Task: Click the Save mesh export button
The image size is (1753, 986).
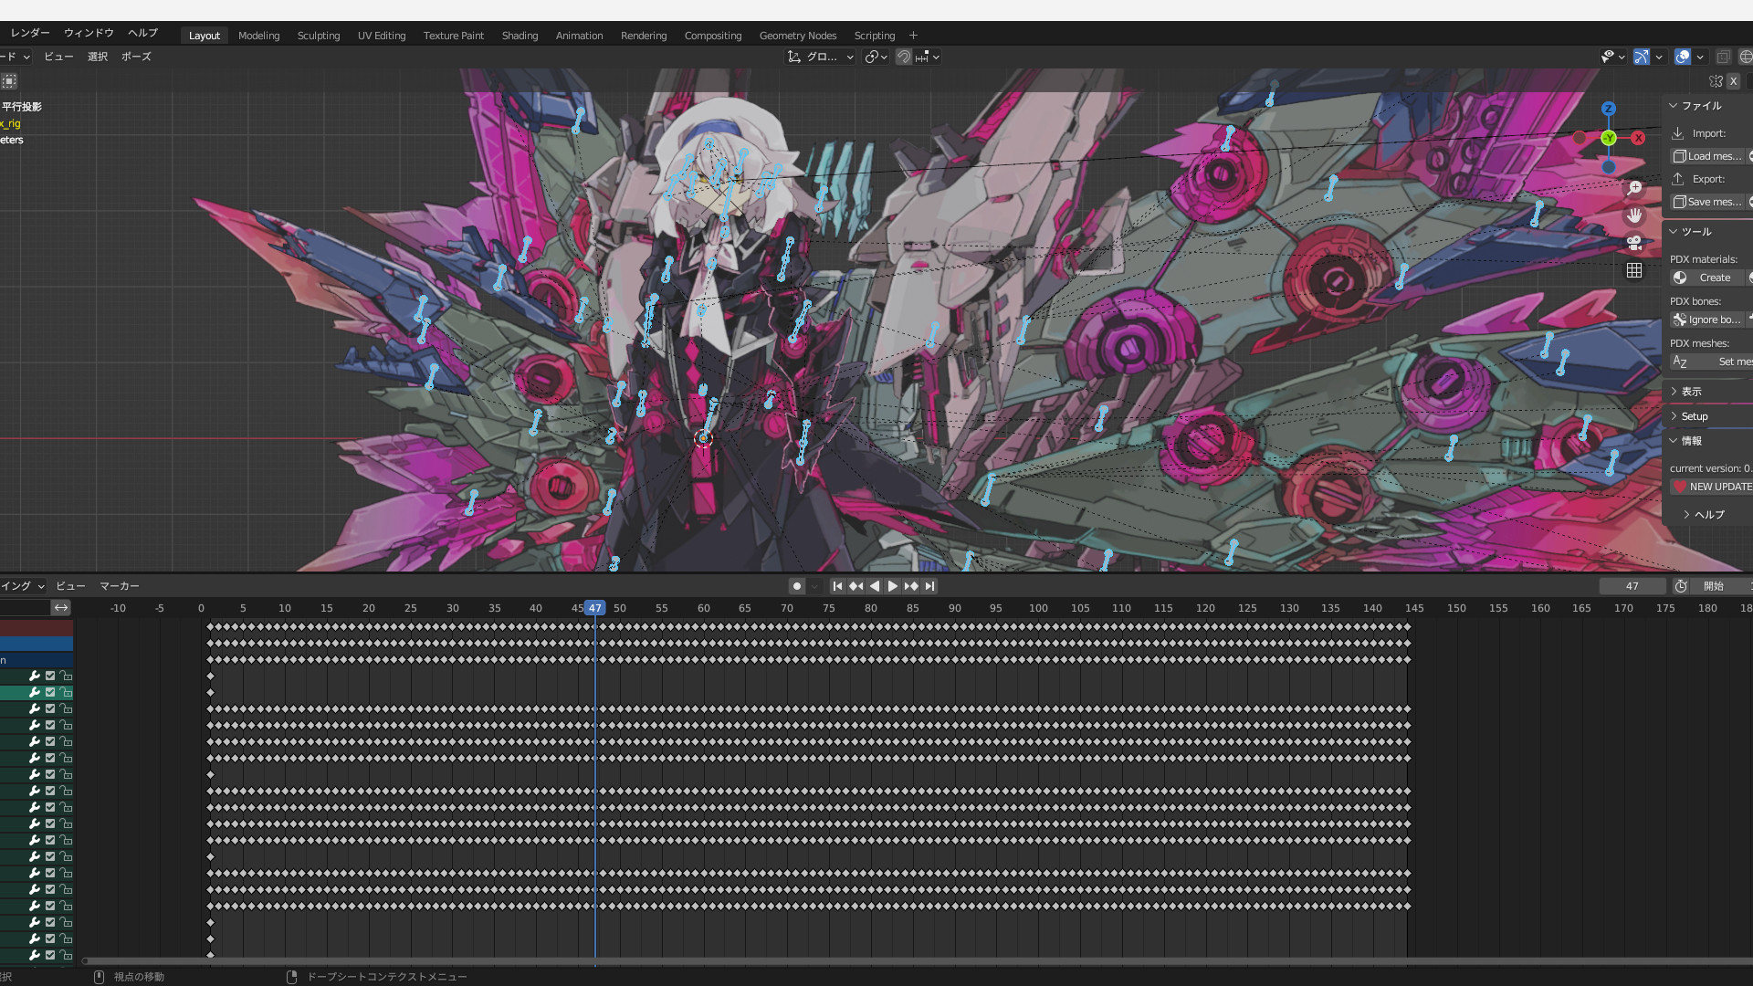Action: 1709,202
